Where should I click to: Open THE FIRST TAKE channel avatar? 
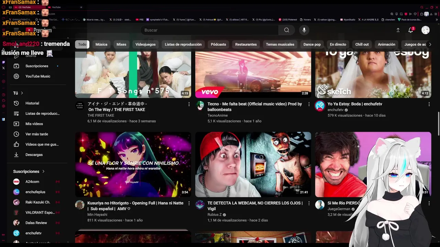tap(80, 106)
